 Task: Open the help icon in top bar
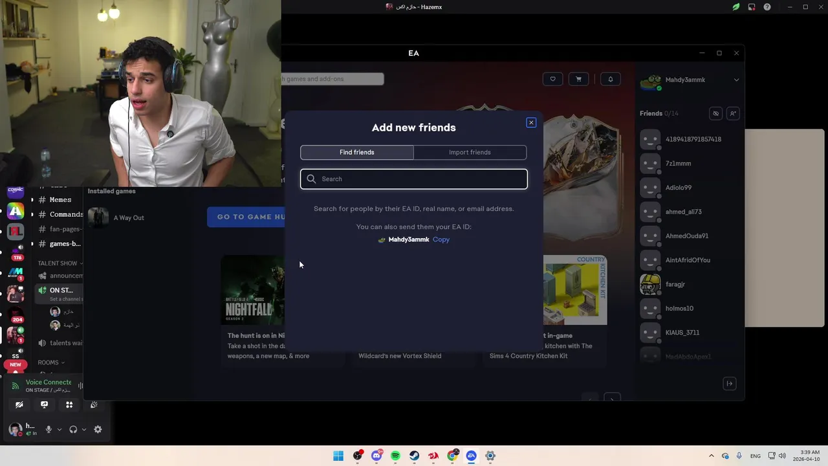767,7
